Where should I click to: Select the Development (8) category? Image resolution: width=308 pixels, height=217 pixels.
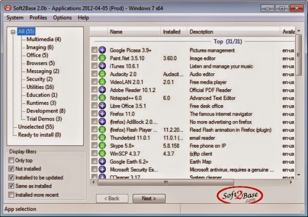point(46,111)
